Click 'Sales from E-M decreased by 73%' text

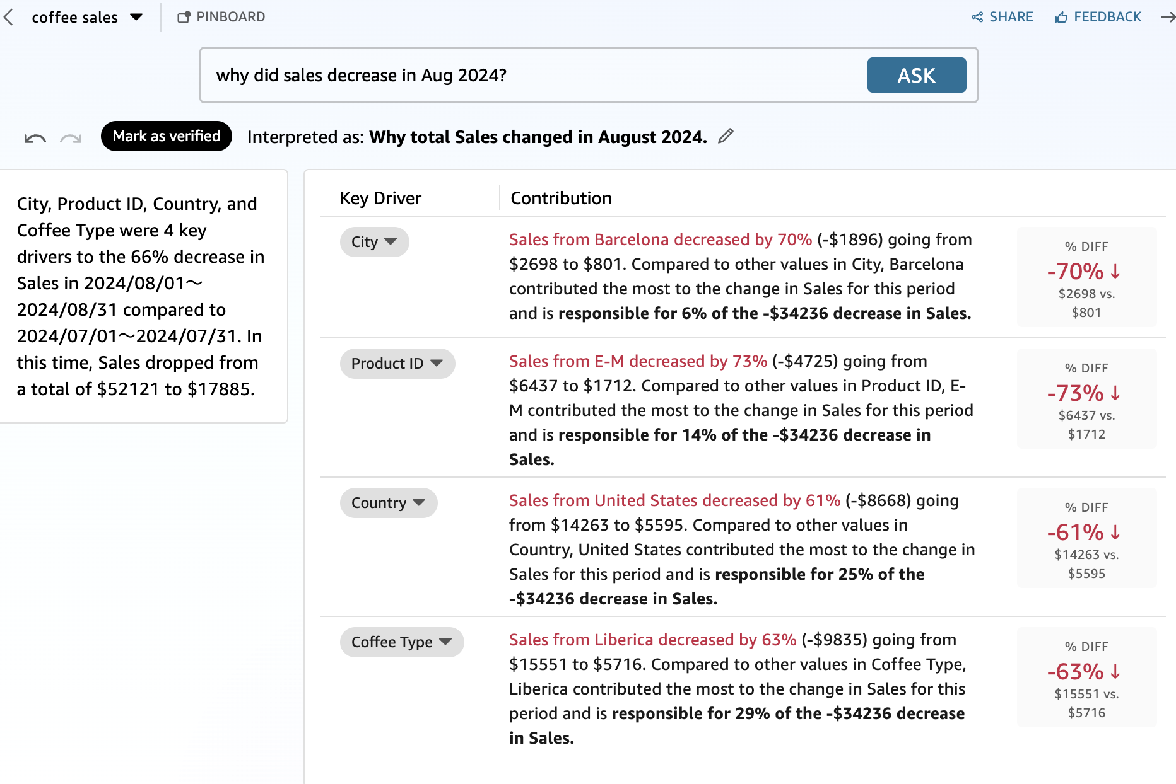(x=638, y=361)
